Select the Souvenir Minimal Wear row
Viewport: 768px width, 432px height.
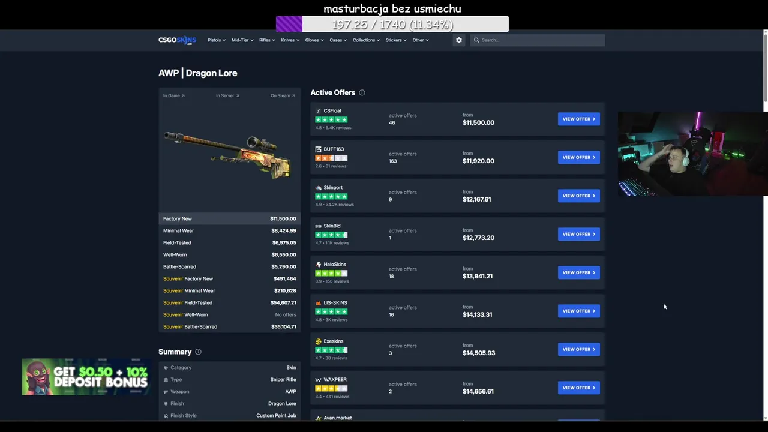click(x=230, y=290)
